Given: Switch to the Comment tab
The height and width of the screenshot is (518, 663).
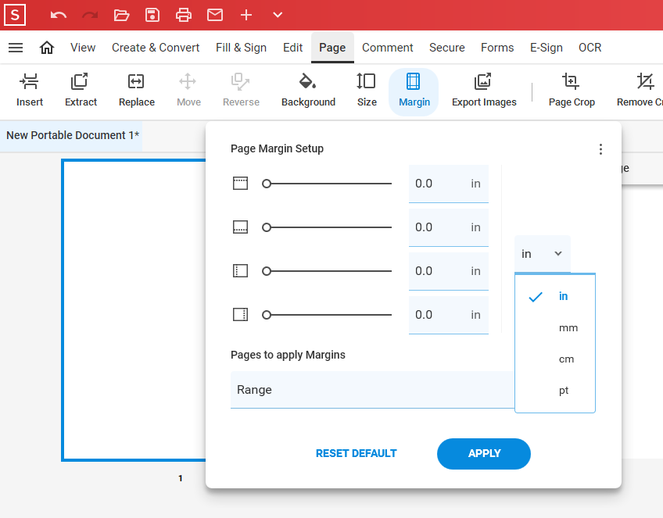Looking at the screenshot, I should (387, 48).
